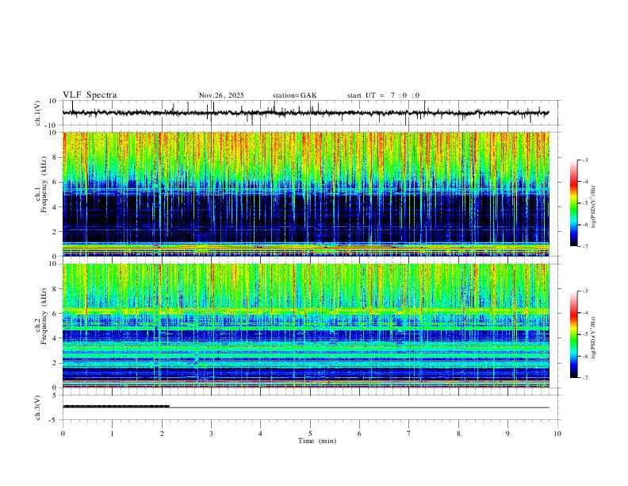628x486 pixels.
Task: Click the 'ch.3(V)' axis label
Action: point(38,407)
